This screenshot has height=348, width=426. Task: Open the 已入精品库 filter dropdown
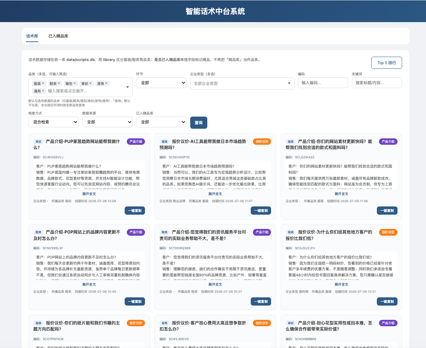161,122
